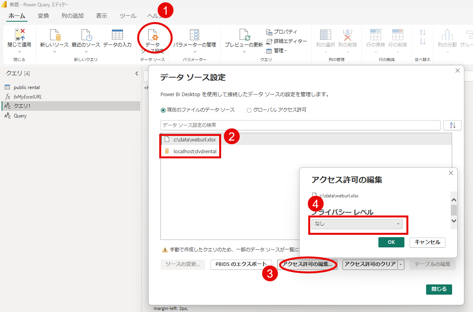Image resolution: width=473 pixels, height=312 pixels.
Task: Click Remove Columns (列の削除) icon
Action: (347, 35)
